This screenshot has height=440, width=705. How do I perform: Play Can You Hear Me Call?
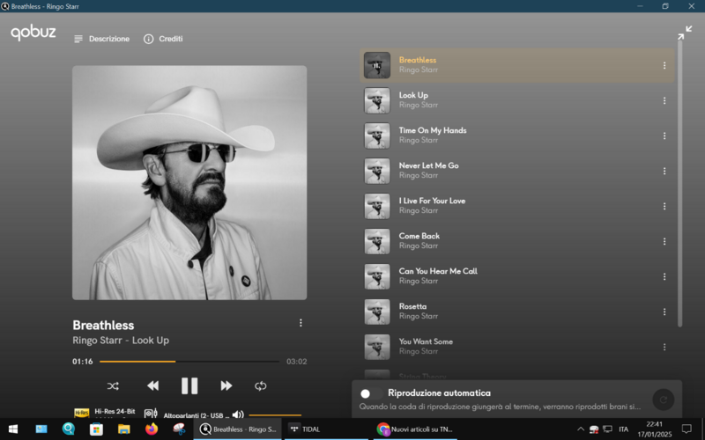click(437, 271)
